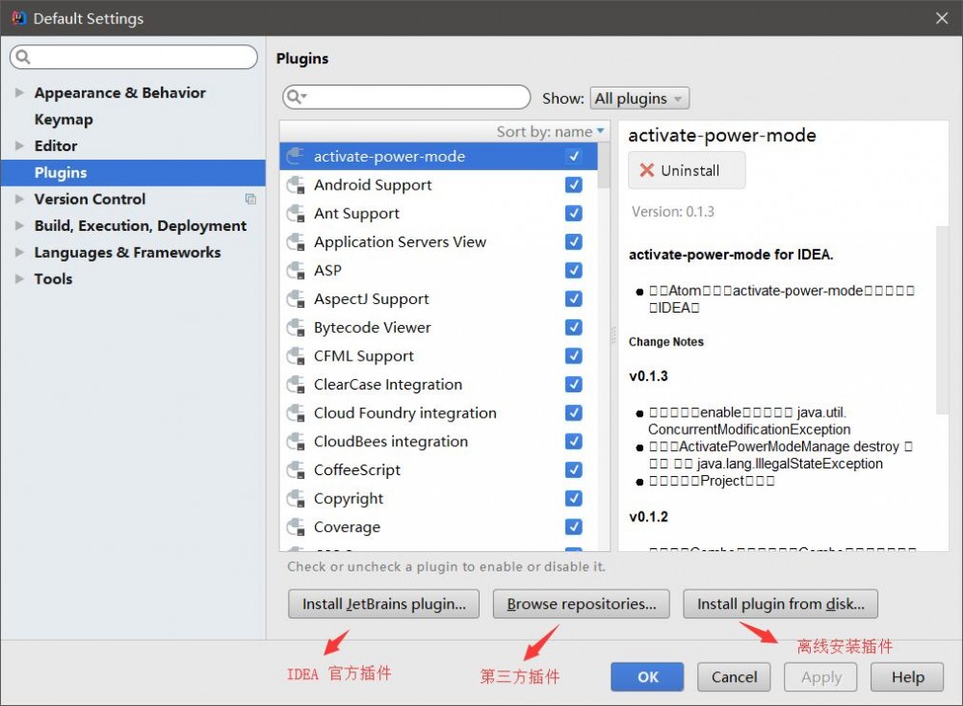This screenshot has height=706, width=963.
Task: Open the Sort by name dropdown
Action: [551, 132]
